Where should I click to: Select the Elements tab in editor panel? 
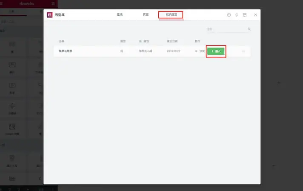click(12, 11)
